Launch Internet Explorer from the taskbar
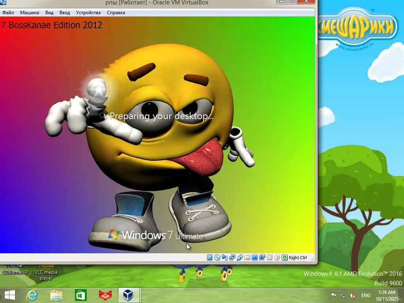404x303 pixels. click(32, 295)
